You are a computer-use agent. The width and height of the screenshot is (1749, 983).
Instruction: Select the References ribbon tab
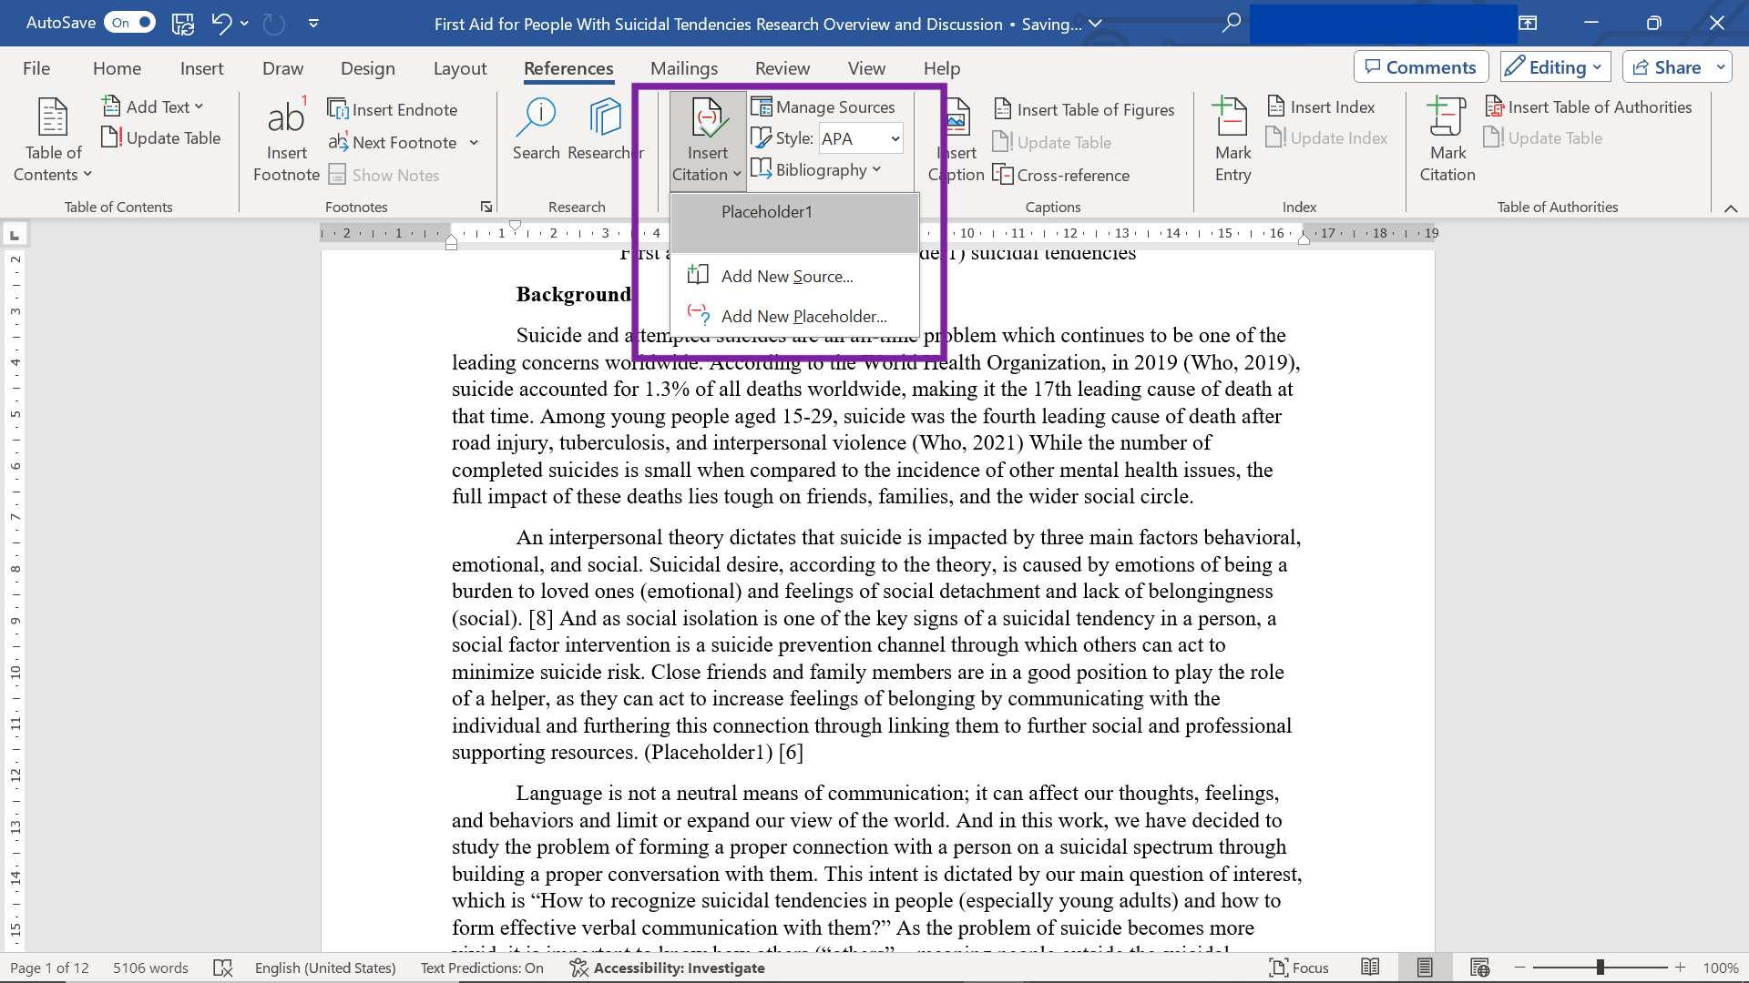pos(568,67)
